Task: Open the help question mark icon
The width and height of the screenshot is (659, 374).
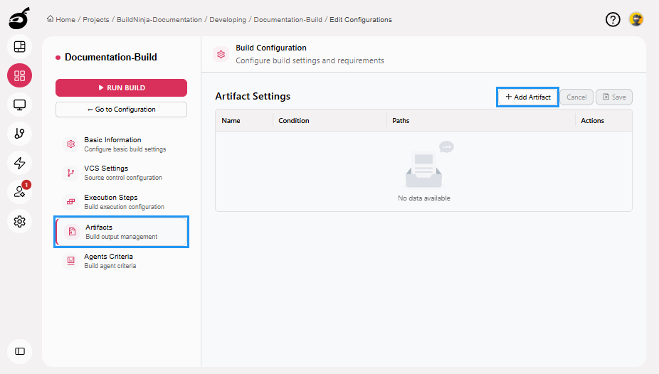Action: (x=613, y=19)
